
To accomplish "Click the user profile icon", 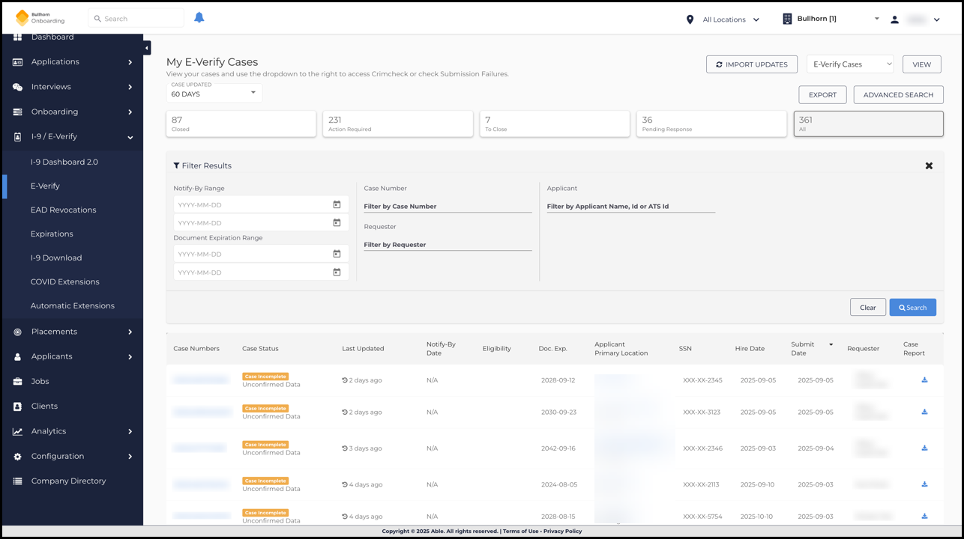I will pyautogui.click(x=894, y=19).
